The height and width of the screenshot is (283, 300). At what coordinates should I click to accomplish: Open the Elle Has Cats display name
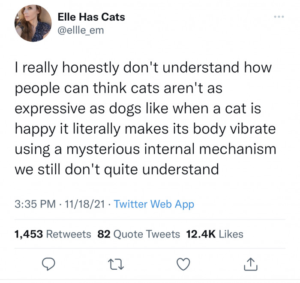pos(91,17)
